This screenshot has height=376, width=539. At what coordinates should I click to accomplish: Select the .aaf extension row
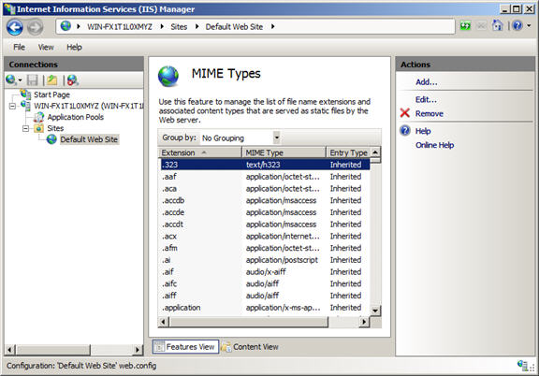tap(265, 177)
